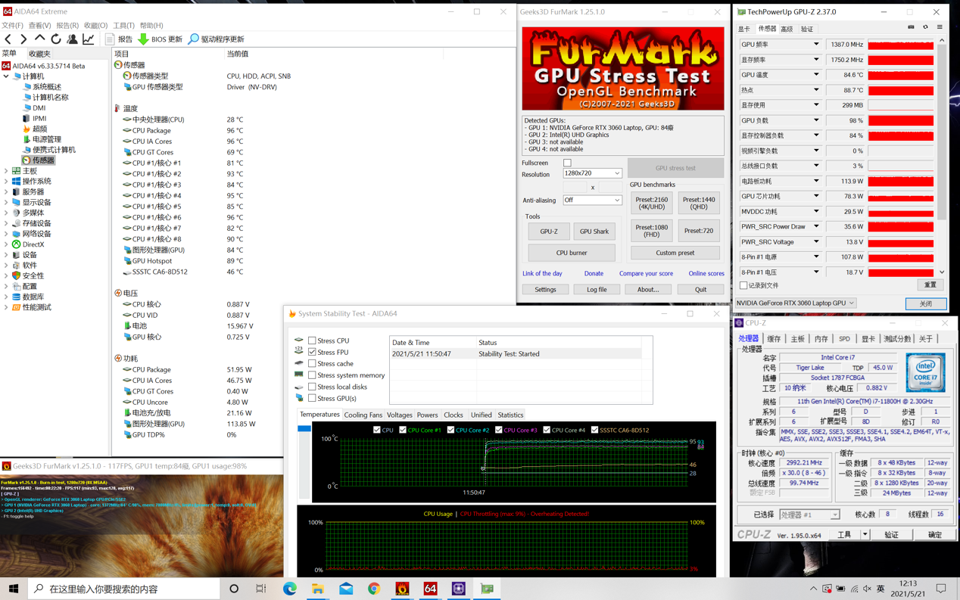Click the GPU-Z refresh icon
The height and width of the screenshot is (600, 960).
coord(925,28)
